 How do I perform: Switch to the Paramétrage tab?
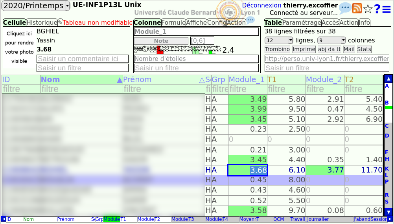[302, 22]
